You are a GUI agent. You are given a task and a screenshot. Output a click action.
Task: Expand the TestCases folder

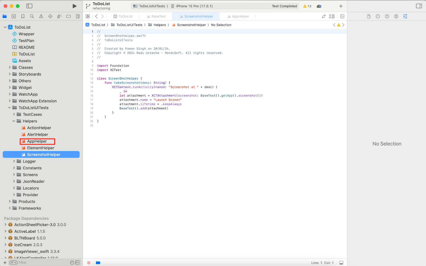14,114
